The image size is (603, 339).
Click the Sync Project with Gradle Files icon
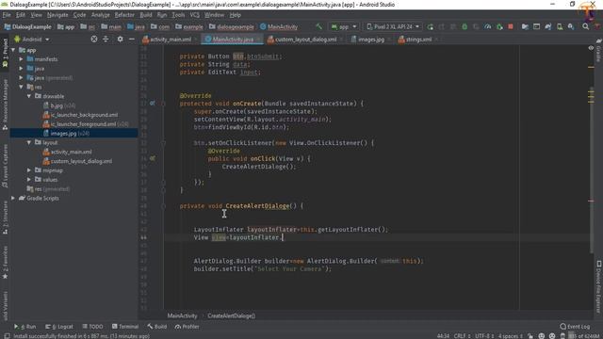[548, 26]
